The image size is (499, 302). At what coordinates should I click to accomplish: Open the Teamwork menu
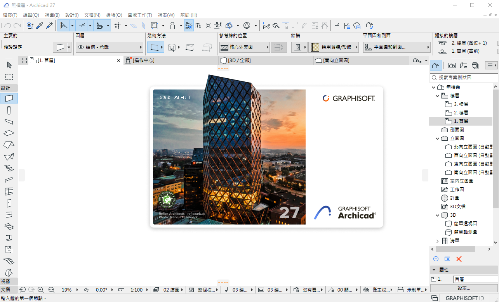pyautogui.click(x=140, y=15)
